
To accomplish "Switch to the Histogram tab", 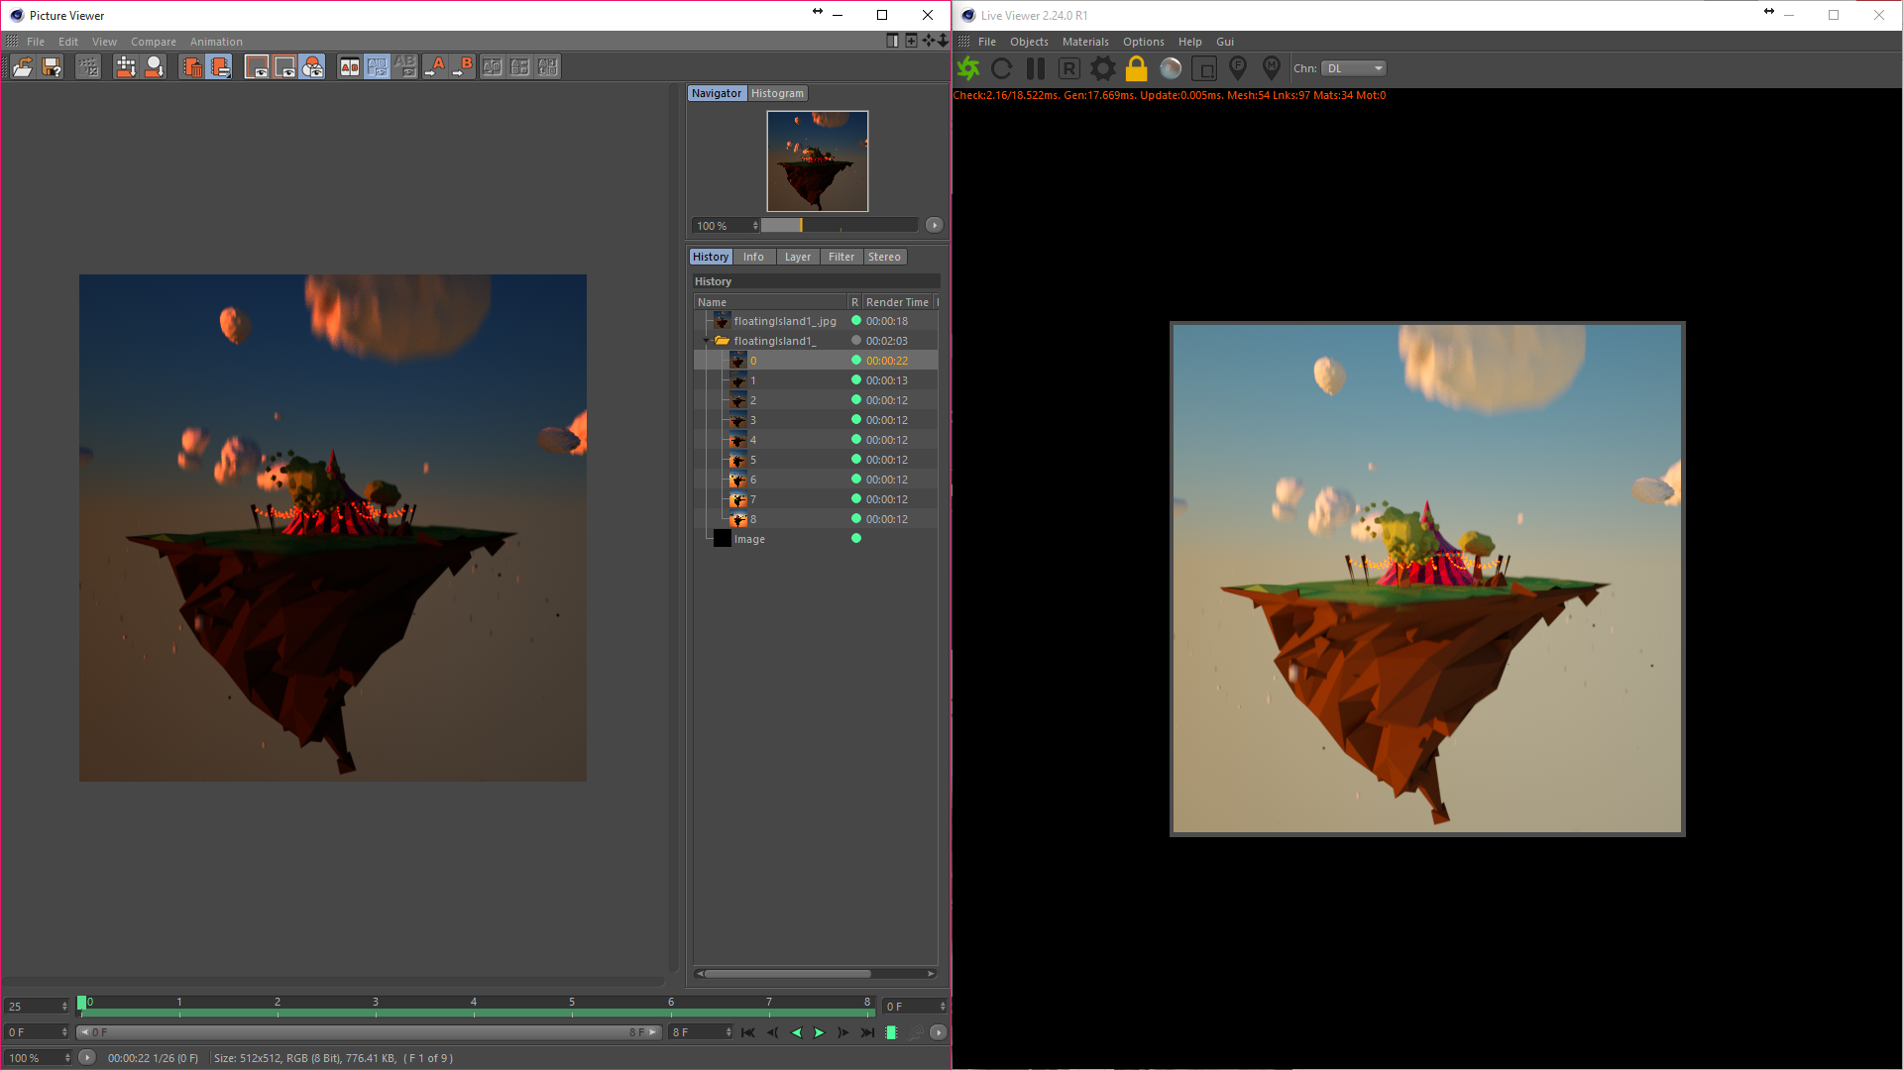I will [777, 93].
